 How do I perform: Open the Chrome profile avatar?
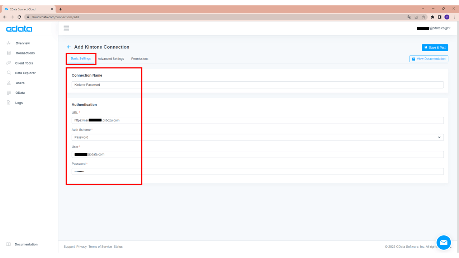pyautogui.click(x=447, y=17)
